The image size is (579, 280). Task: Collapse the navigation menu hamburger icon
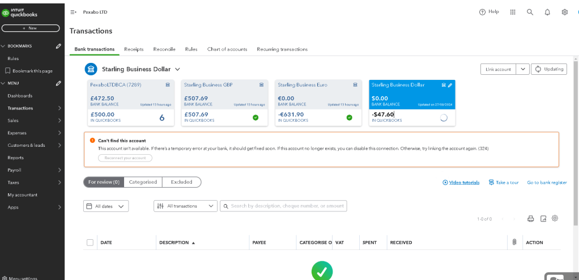(x=73, y=12)
